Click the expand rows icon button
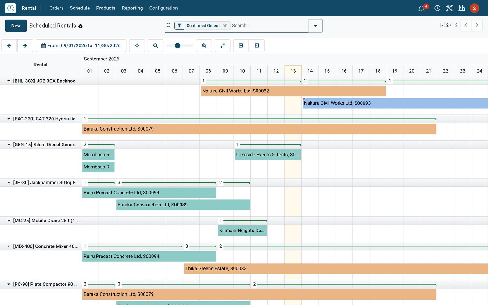This screenshot has width=488, height=305. tap(241, 45)
